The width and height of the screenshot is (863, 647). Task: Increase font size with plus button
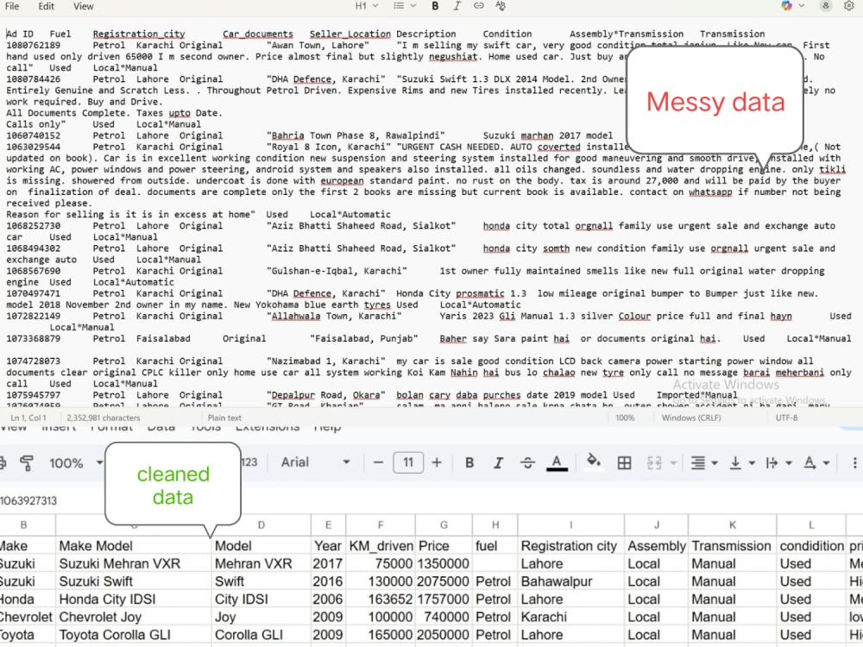[x=437, y=462]
